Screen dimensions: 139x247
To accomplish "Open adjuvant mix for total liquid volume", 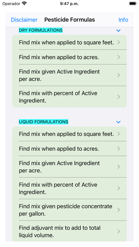I will (69, 231).
